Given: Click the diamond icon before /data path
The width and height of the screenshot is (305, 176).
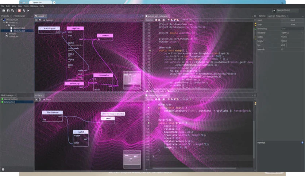Looking at the screenshot, I should tap(44, 99).
